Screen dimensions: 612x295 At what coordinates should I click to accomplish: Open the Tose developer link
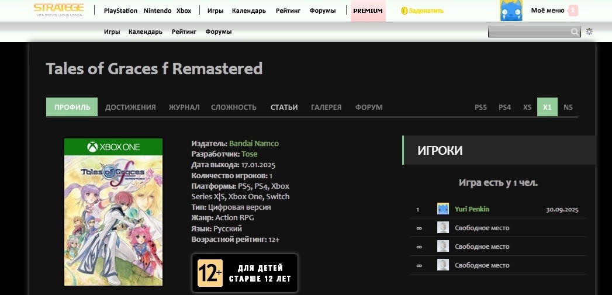pos(249,154)
